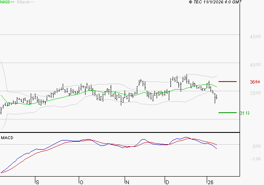The width and height of the screenshot is (264, 185).
Task: Click the 26 year marker on time axis
Action: click(x=211, y=182)
